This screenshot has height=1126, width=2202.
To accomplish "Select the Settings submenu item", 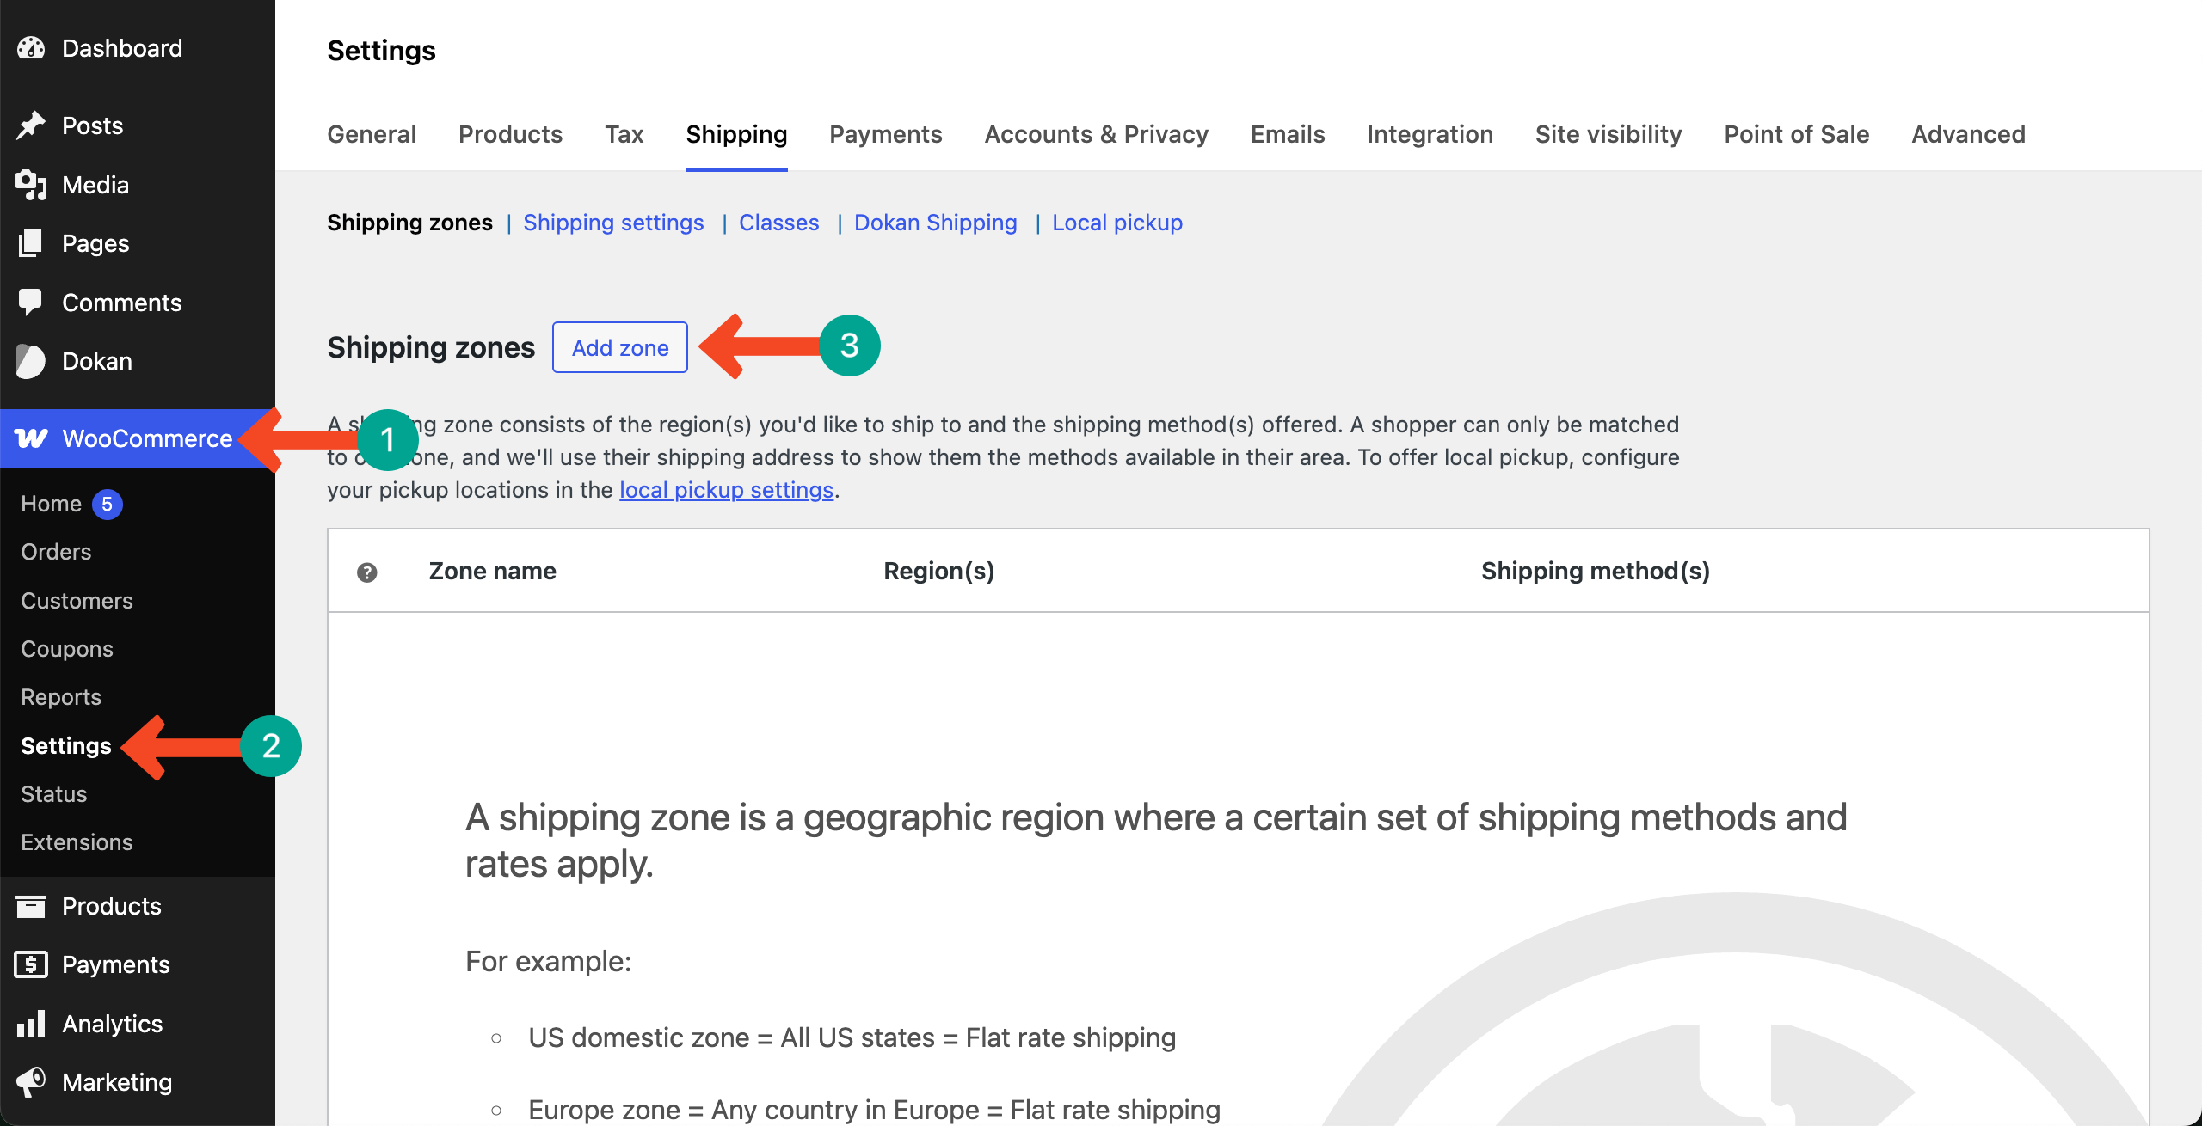I will tap(66, 746).
